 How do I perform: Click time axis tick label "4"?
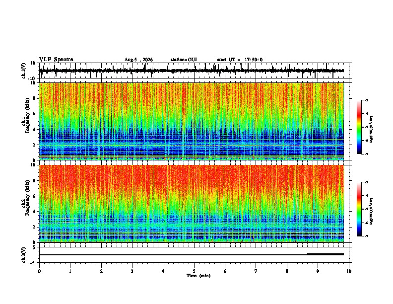163,271
